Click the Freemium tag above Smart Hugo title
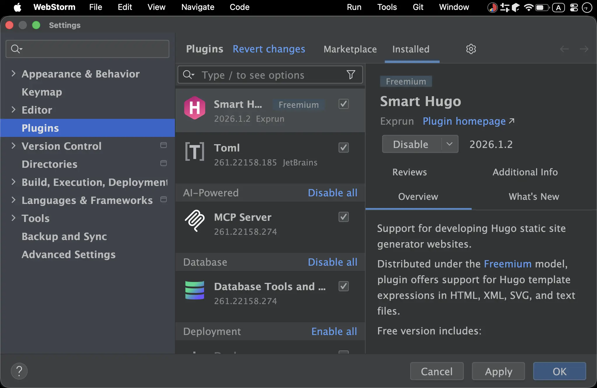The height and width of the screenshot is (388, 597). pyautogui.click(x=406, y=81)
